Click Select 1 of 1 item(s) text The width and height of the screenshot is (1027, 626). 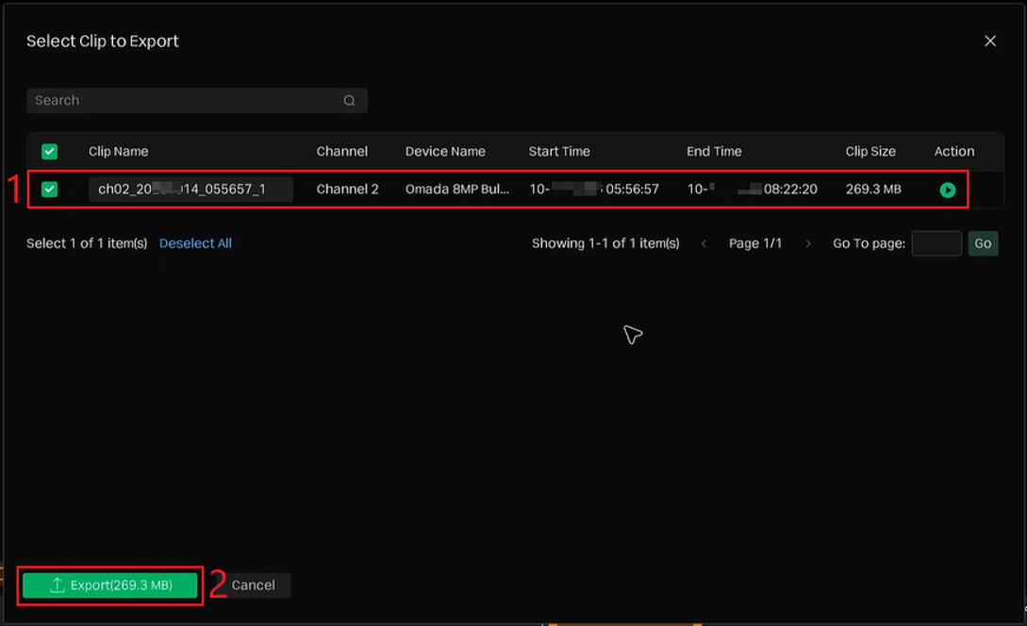(x=87, y=243)
